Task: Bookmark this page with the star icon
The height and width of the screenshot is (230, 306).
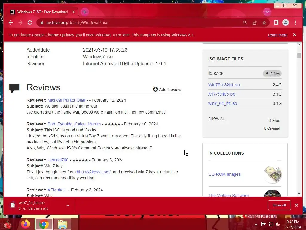Action: click(x=264, y=22)
